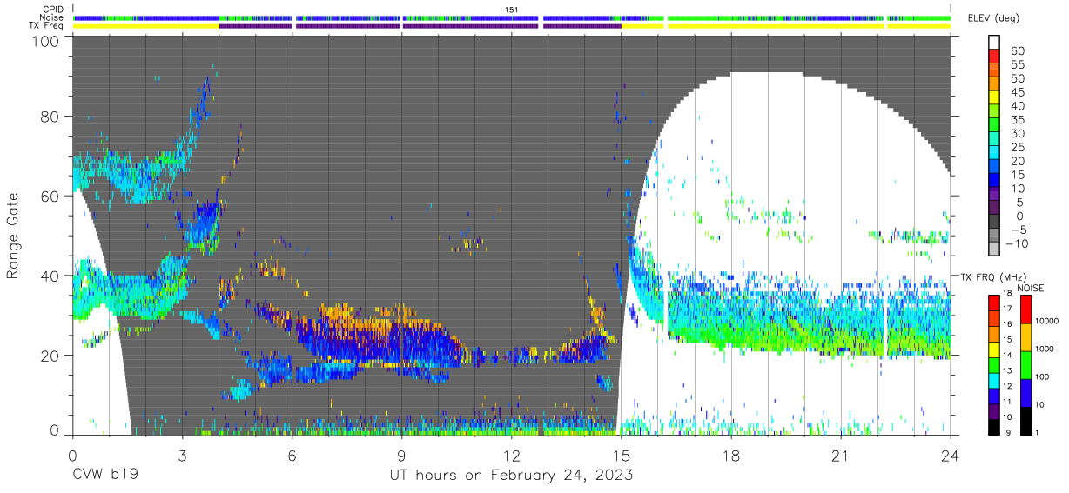Click the white top elevation swatch above 60
This screenshot has height=493, width=1069.
tap(995, 40)
